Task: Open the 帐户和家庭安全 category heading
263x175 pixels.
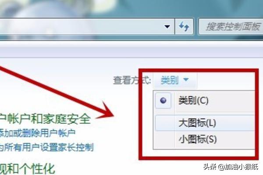Action: [x=45, y=119]
